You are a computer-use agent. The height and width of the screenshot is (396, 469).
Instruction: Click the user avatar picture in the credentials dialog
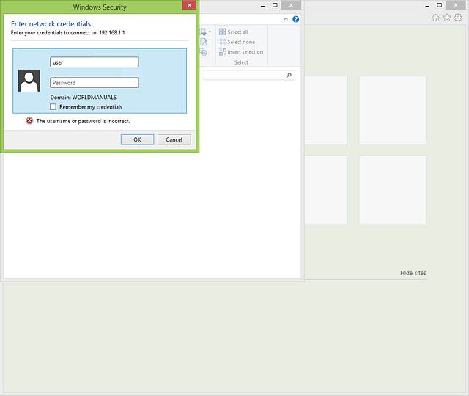[x=29, y=81]
